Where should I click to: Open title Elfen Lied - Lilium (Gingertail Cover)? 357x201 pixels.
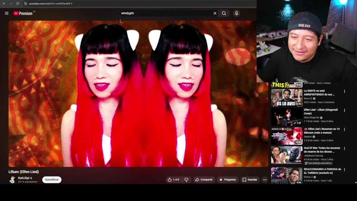(321, 112)
